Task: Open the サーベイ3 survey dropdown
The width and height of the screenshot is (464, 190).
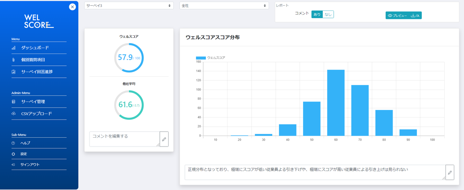Action: pyautogui.click(x=129, y=6)
